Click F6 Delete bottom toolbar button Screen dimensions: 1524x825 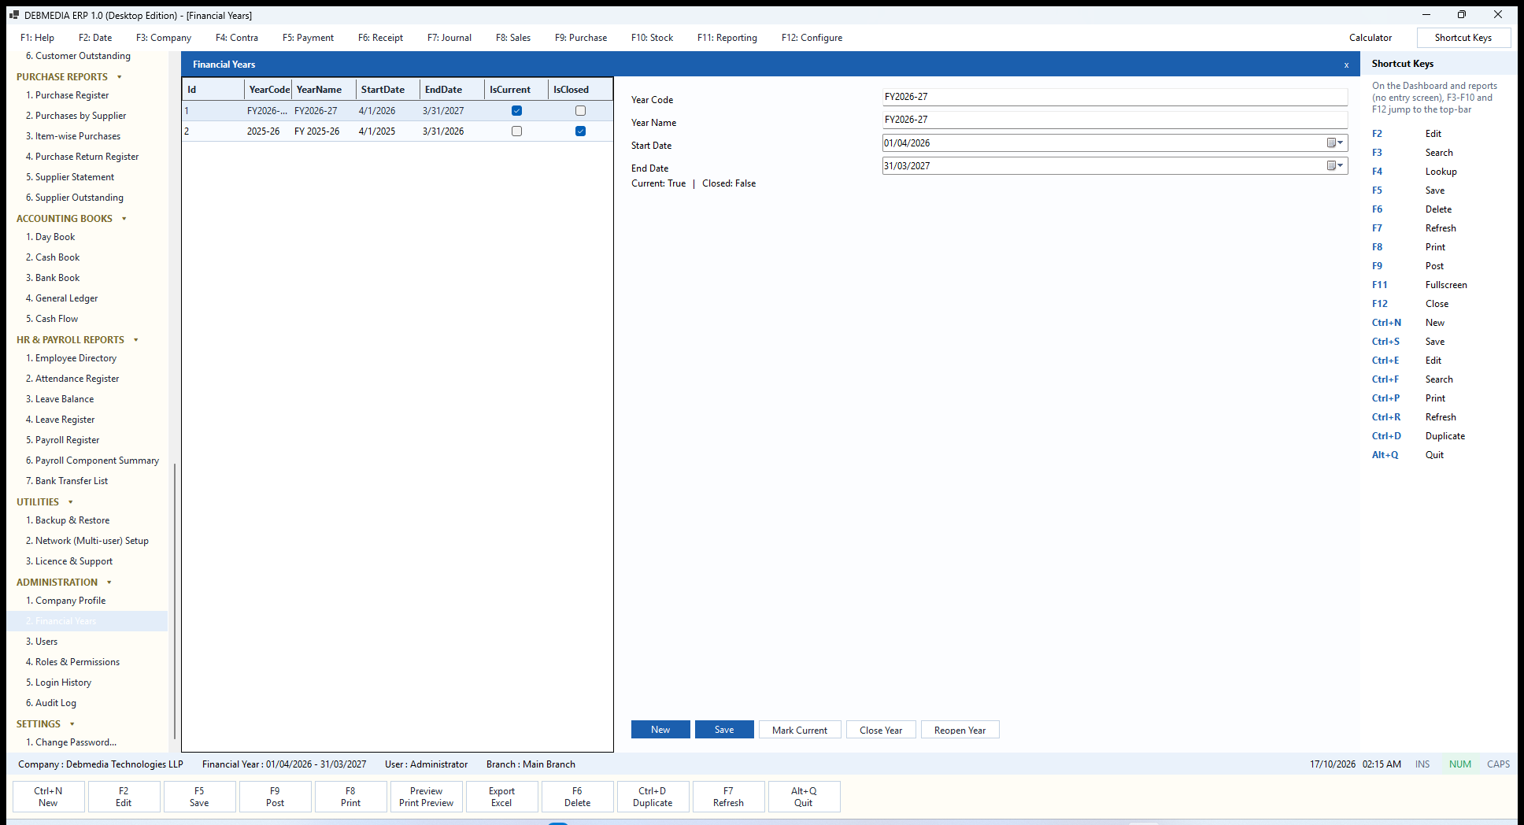click(577, 797)
